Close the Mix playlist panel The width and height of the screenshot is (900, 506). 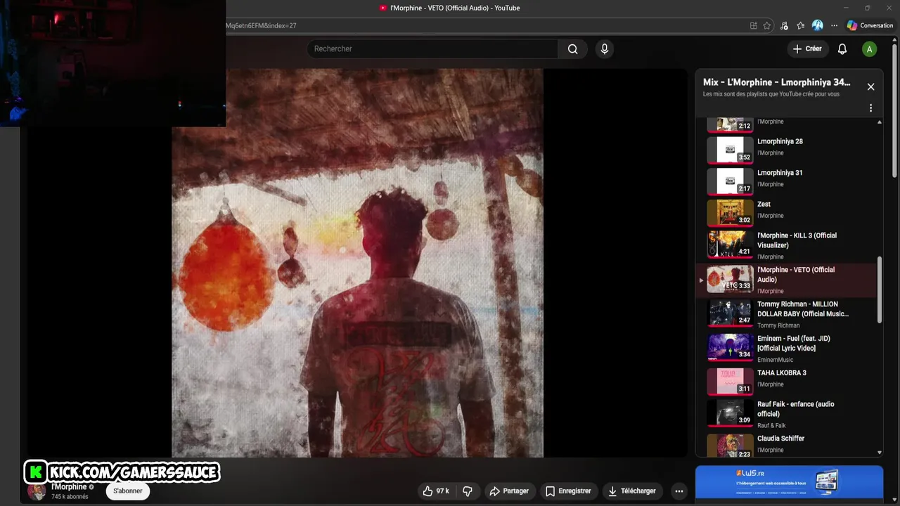coord(870,86)
